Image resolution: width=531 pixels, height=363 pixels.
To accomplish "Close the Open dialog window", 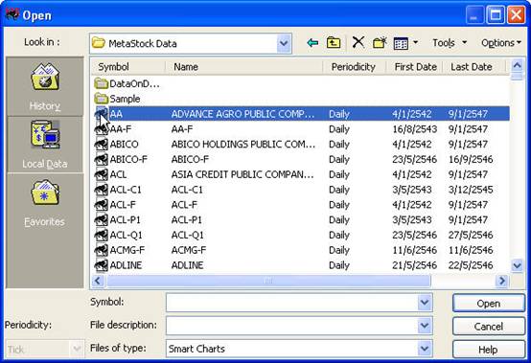I will click(516, 15).
